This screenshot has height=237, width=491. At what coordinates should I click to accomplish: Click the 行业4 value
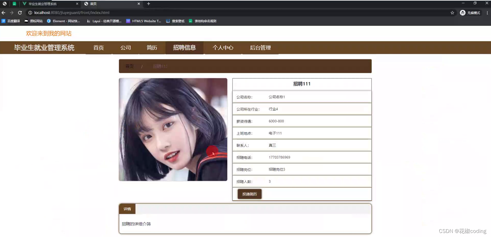click(x=273, y=109)
